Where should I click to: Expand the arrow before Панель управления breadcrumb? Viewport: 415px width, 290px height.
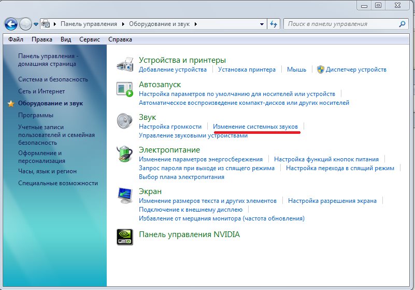click(x=55, y=24)
